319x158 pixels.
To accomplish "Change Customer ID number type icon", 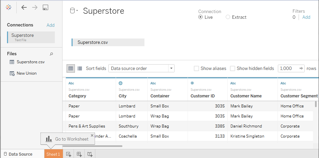I will [x=192, y=83].
